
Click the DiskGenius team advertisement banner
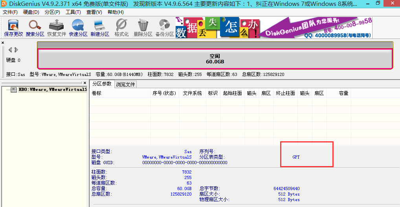click(x=274, y=28)
